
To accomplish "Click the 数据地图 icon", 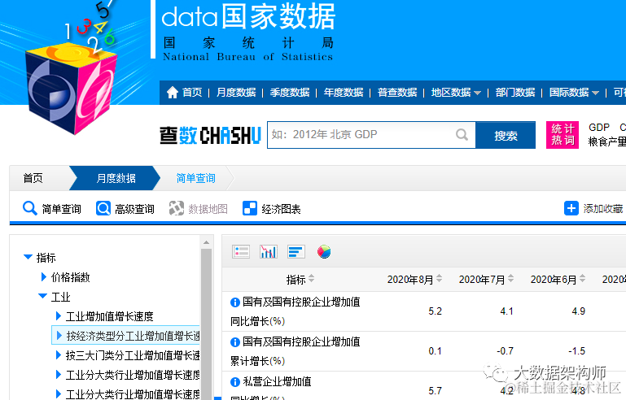I will (177, 208).
